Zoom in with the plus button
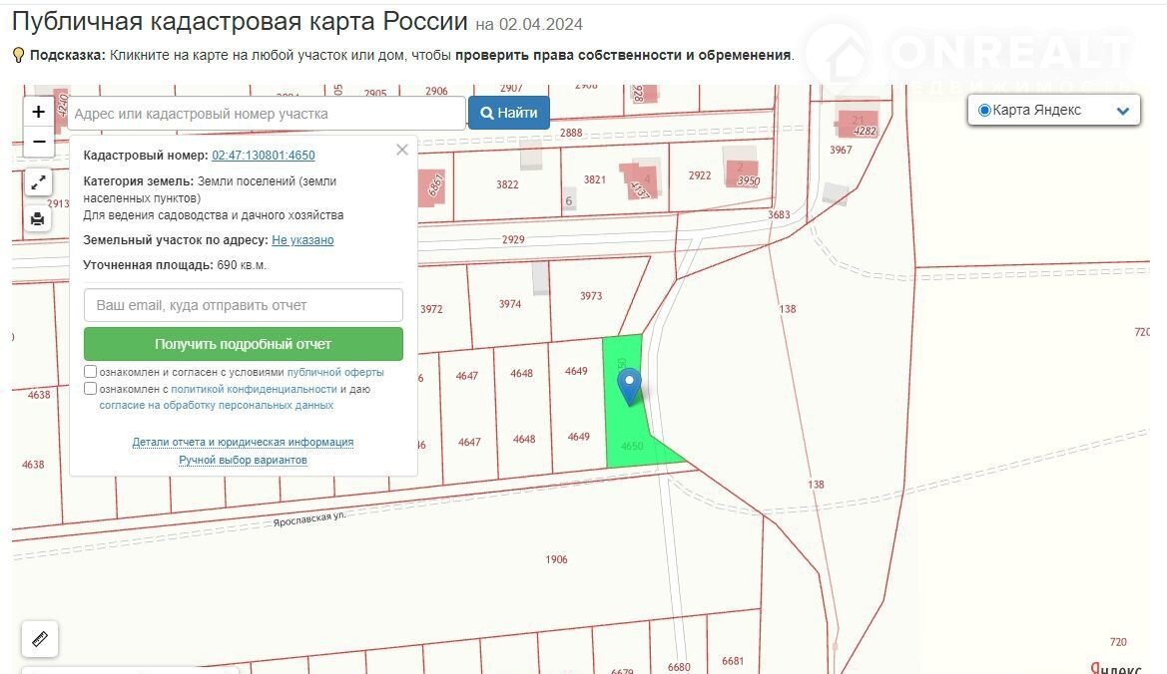 39,112
